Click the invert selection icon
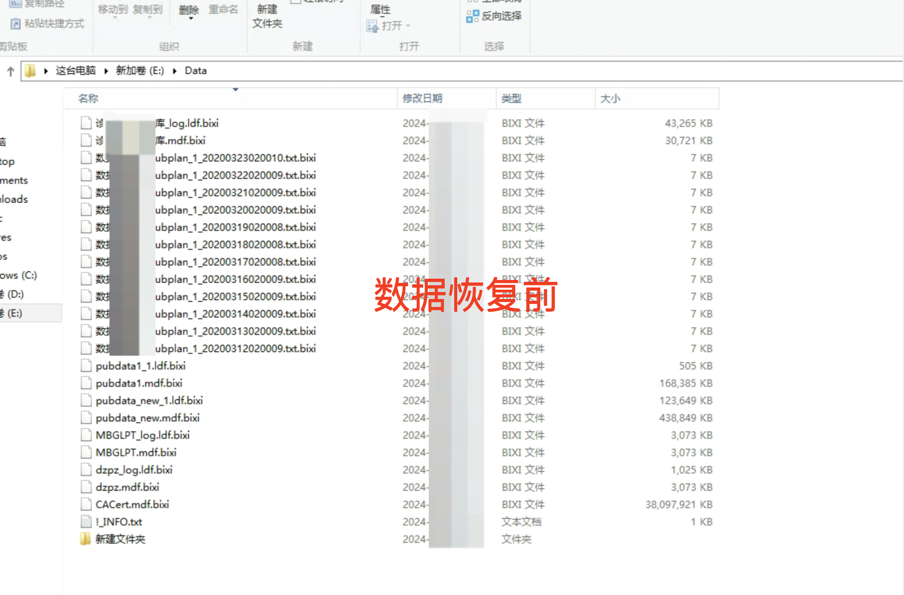This screenshot has width=904, height=595. 472,16
